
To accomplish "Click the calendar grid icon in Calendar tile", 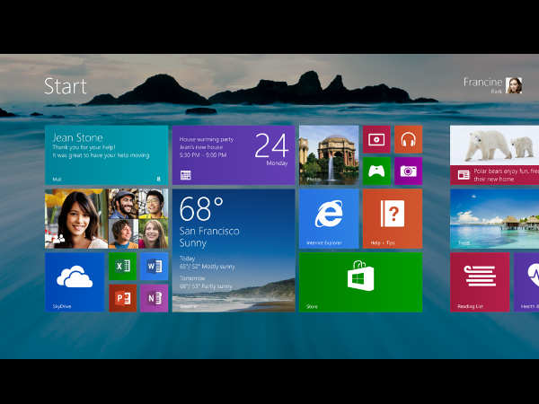I will pyautogui.click(x=186, y=175).
